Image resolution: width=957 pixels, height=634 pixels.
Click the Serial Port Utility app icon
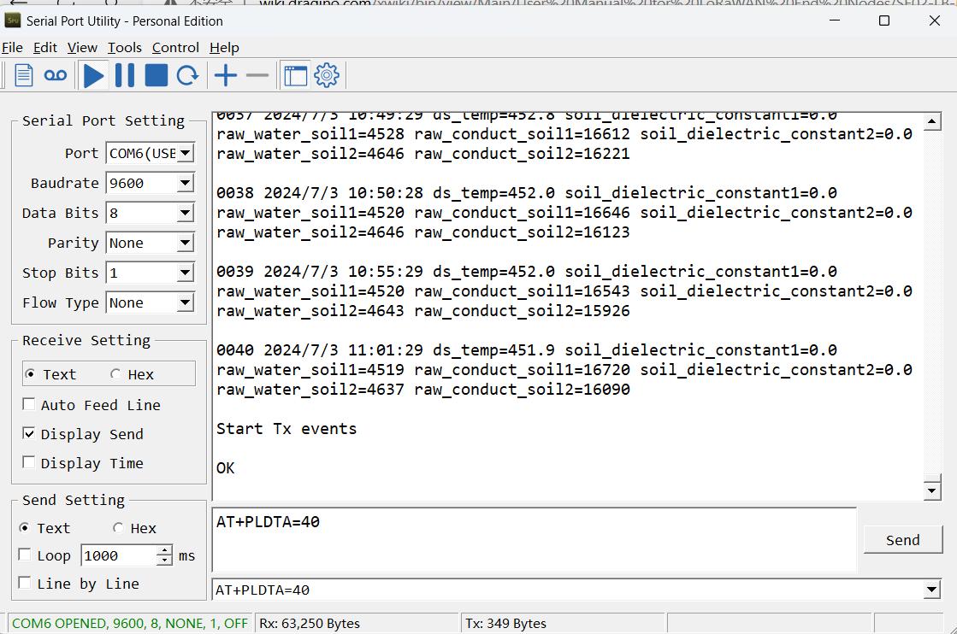pyautogui.click(x=13, y=21)
